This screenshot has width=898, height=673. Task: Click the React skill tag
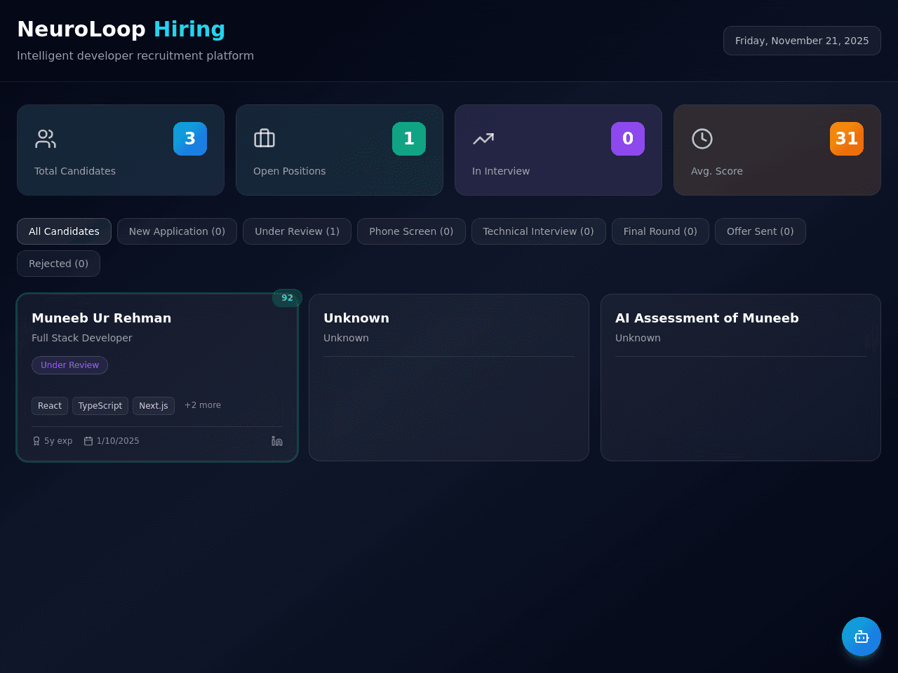[x=50, y=406]
